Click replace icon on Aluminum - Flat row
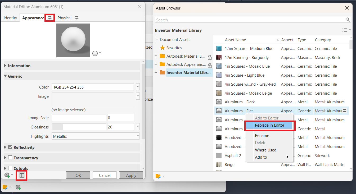 click(x=344, y=111)
